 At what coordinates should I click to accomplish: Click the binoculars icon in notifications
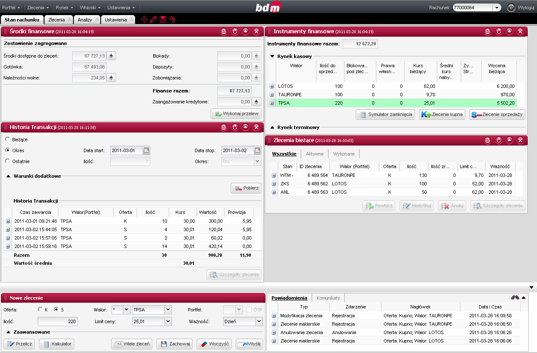515,297
